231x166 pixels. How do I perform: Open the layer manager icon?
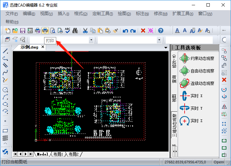[8, 39]
